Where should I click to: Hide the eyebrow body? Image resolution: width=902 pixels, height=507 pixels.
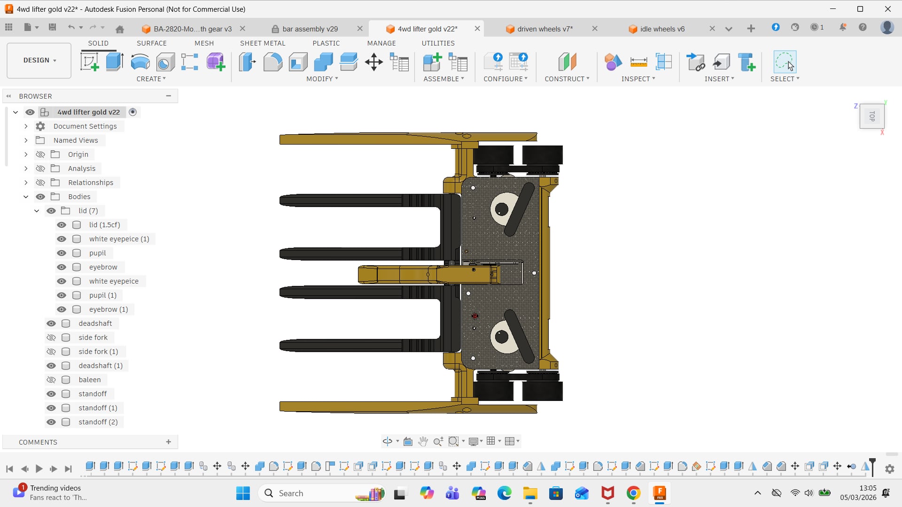62,267
